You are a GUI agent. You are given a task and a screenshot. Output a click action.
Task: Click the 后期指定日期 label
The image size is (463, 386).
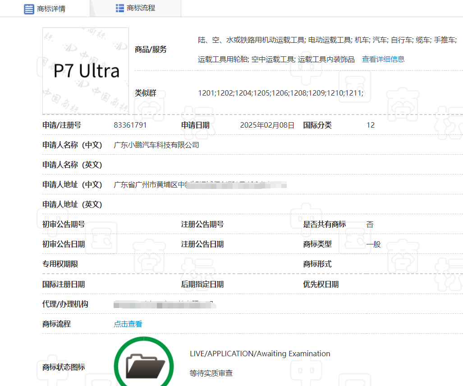[x=202, y=285]
